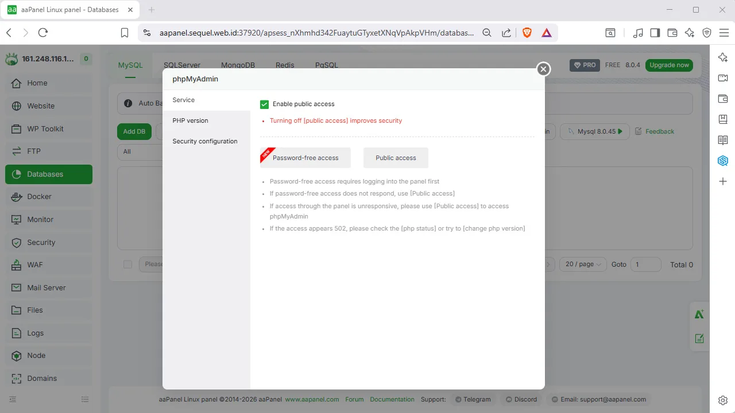Open Leo AI sparkle icon in toolbar

click(x=690, y=33)
